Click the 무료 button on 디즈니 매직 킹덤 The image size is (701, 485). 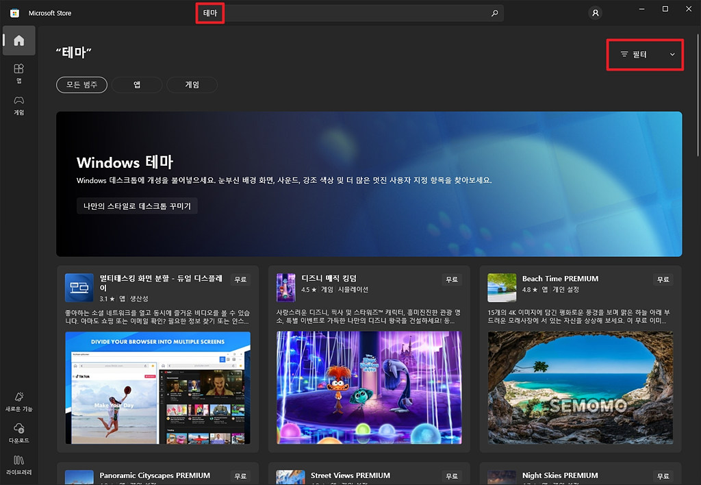[x=452, y=279]
